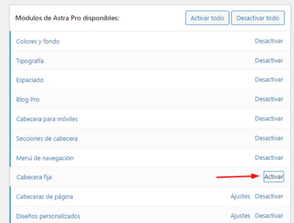294x223 pixels.
Task: Open the Tipografía module link
Action: click(30, 61)
